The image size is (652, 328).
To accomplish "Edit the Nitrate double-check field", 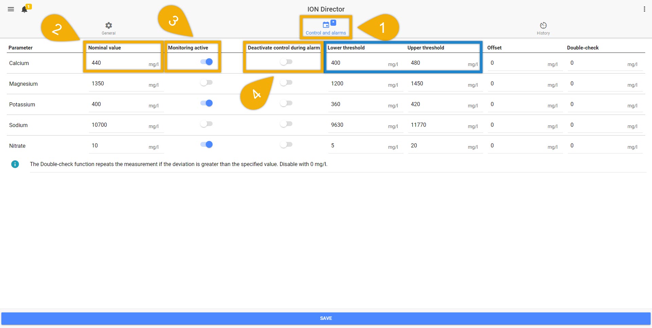I will pos(598,146).
